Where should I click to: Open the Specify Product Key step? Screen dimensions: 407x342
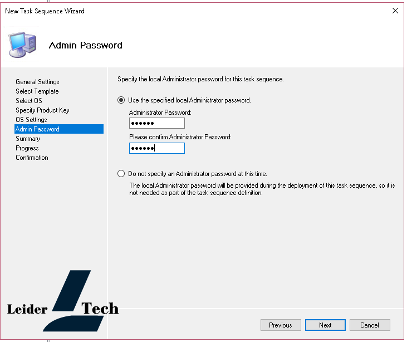coord(42,110)
